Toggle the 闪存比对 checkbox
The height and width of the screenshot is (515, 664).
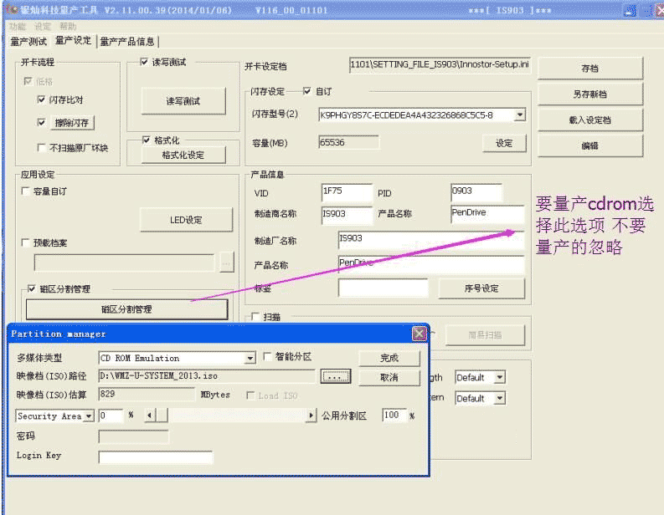click(x=41, y=99)
